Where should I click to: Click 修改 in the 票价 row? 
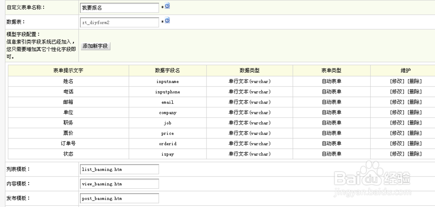(398, 133)
